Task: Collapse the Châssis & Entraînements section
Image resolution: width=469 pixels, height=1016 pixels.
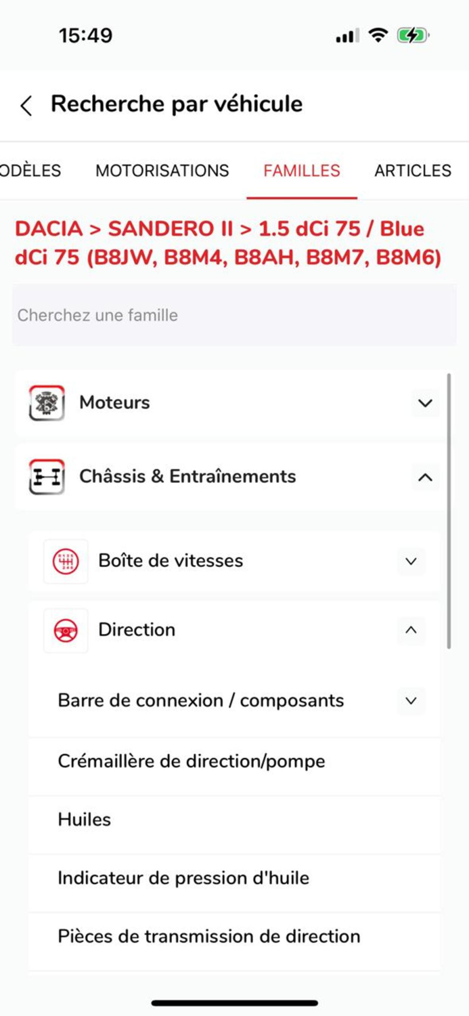Action: click(x=425, y=476)
